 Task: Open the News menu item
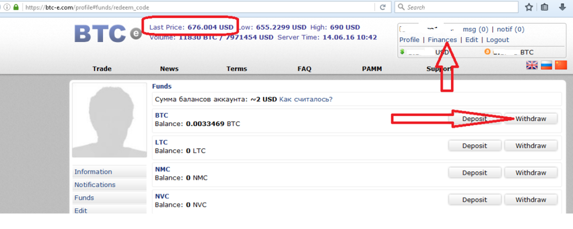(x=169, y=69)
